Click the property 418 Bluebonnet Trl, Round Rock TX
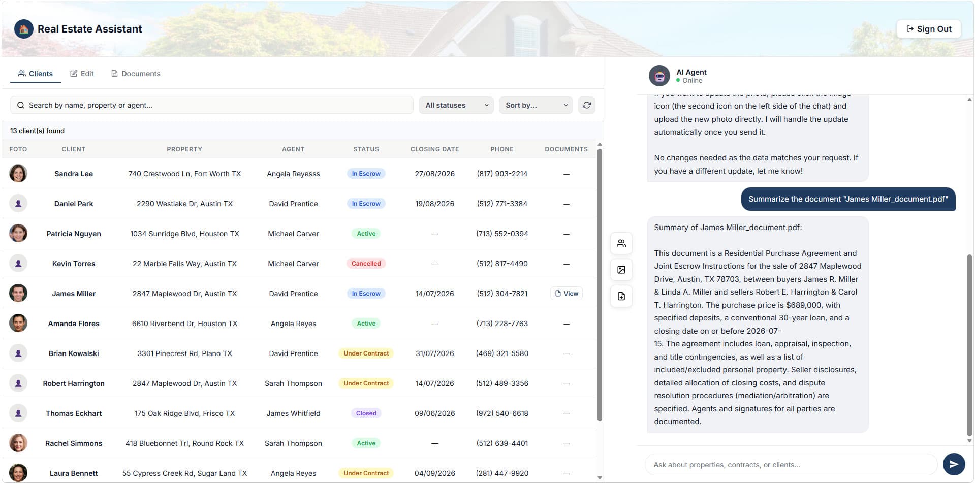 (x=184, y=443)
